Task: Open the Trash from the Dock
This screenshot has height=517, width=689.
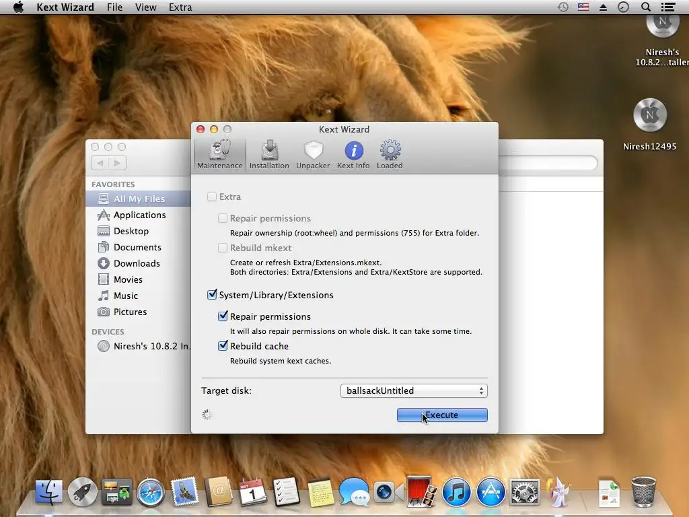Action: coord(643,491)
